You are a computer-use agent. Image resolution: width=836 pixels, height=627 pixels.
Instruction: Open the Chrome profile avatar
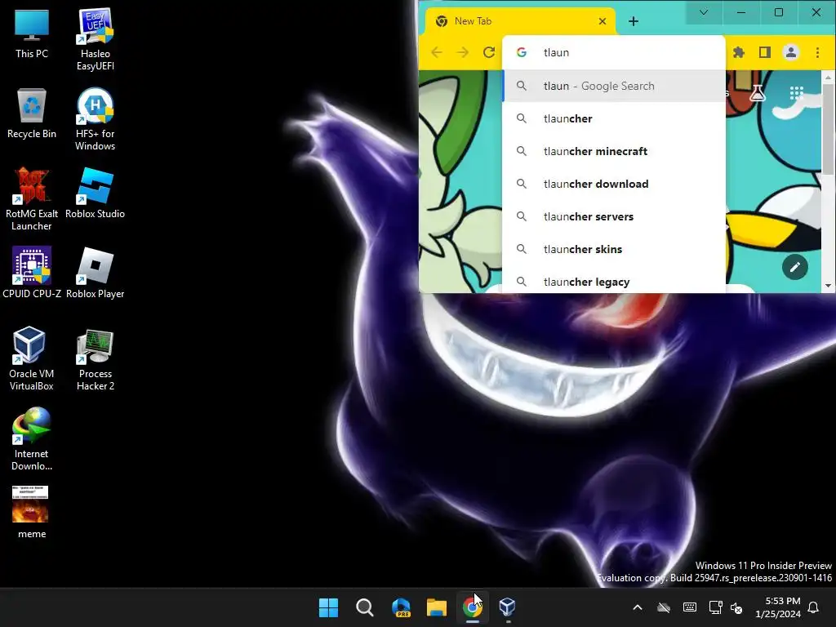[x=791, y=52]
